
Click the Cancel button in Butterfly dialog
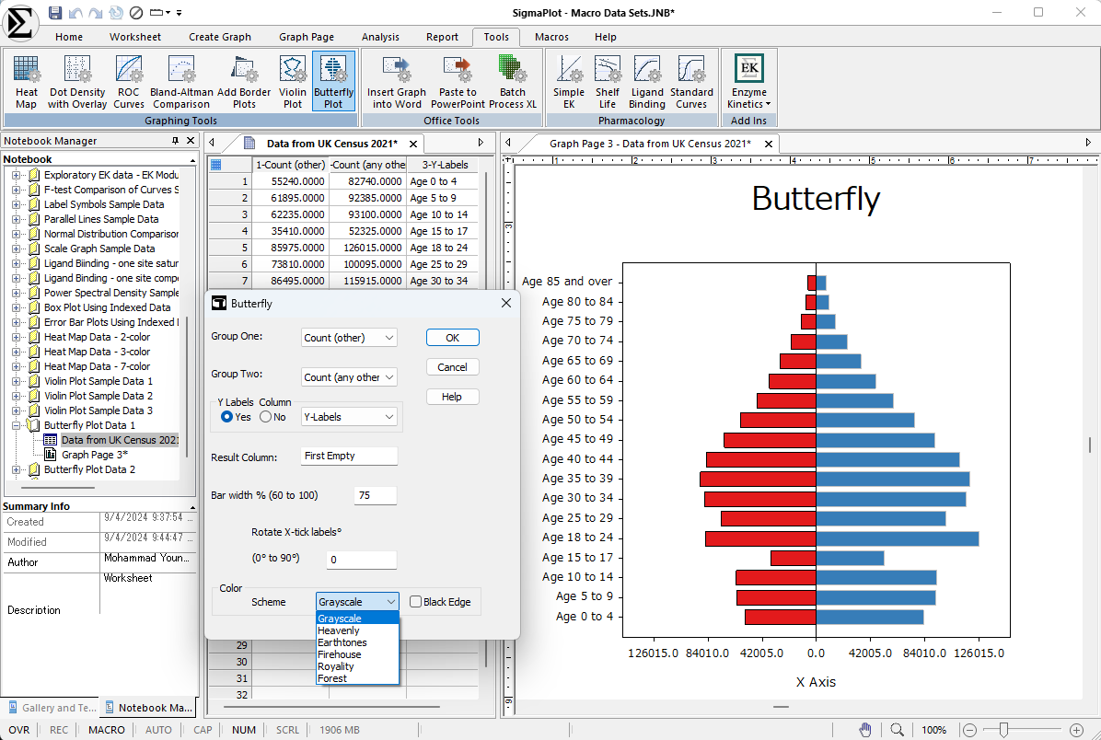pyautogui.click(x=452, y=367)
